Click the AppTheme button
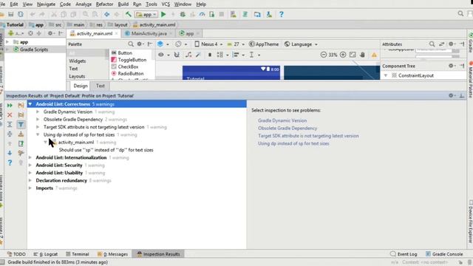The height and width of the screenshot is (266, 473). point(264,44)
